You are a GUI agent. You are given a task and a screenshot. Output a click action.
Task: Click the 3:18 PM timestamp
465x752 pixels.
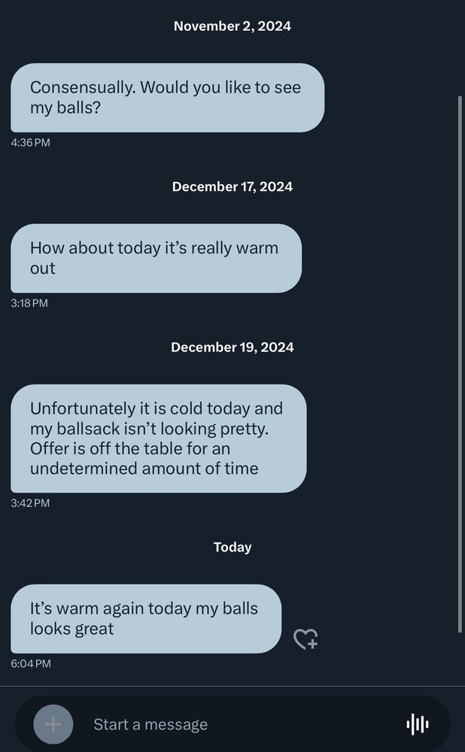click(x=29, y=303)
